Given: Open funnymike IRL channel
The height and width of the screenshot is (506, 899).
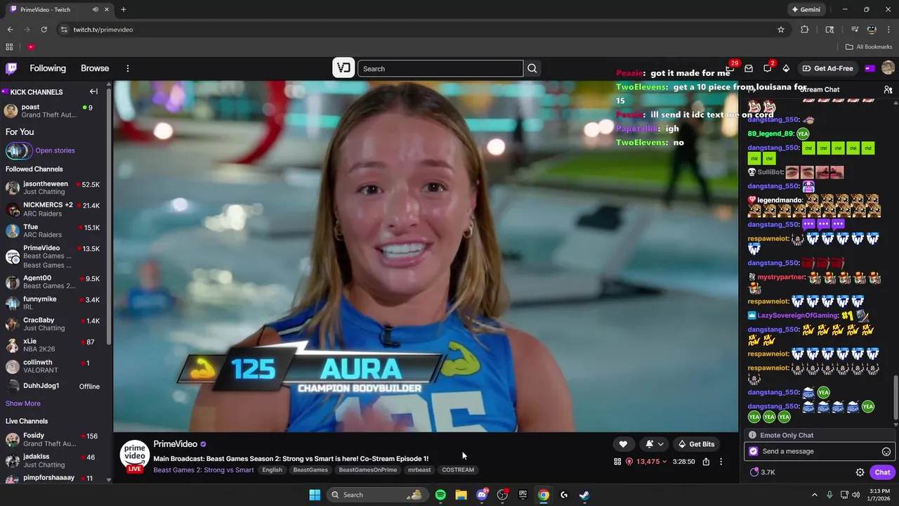Looking at the screenshot, I should click(53, 303).
